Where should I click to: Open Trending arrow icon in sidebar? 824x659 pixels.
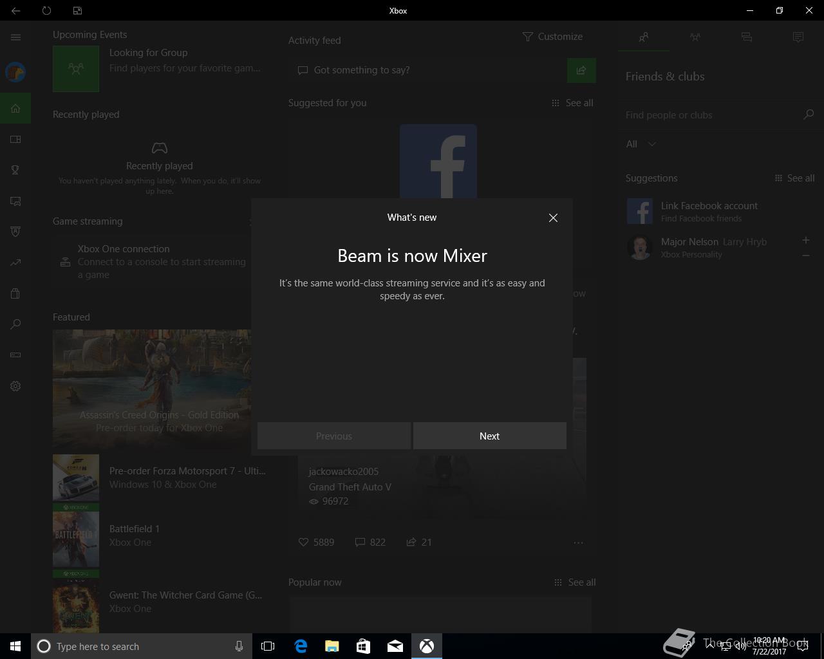pyautogui.click(x=15, y=263)
